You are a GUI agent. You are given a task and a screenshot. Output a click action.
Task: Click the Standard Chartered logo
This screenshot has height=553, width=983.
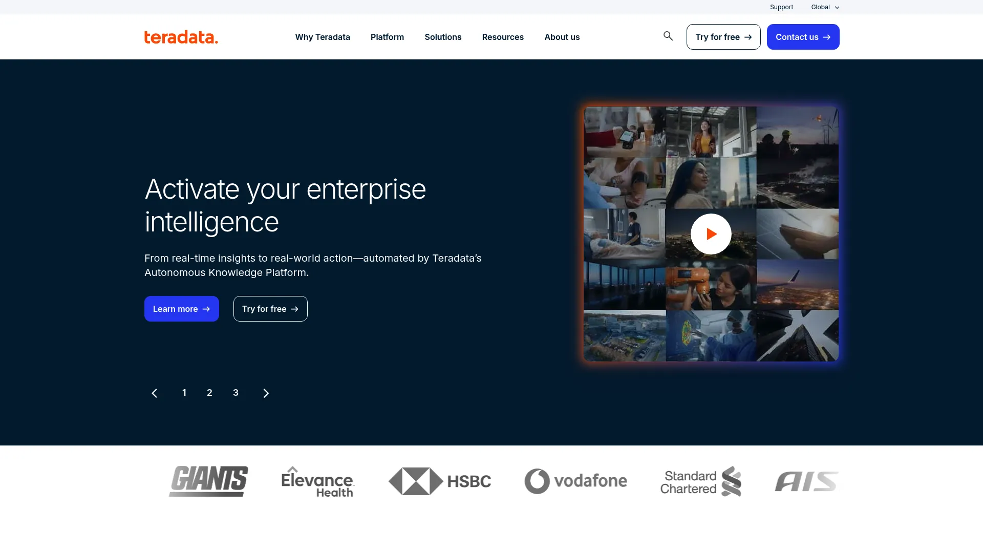(x=701, y=481)
